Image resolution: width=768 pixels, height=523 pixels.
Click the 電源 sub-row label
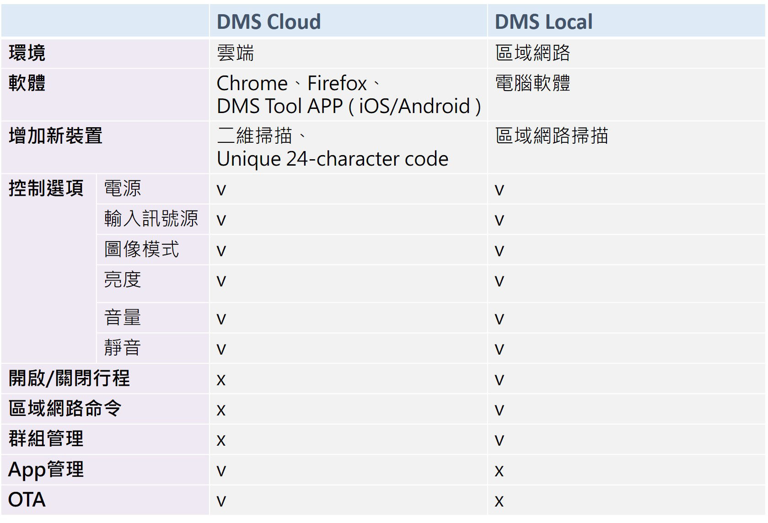123,189
